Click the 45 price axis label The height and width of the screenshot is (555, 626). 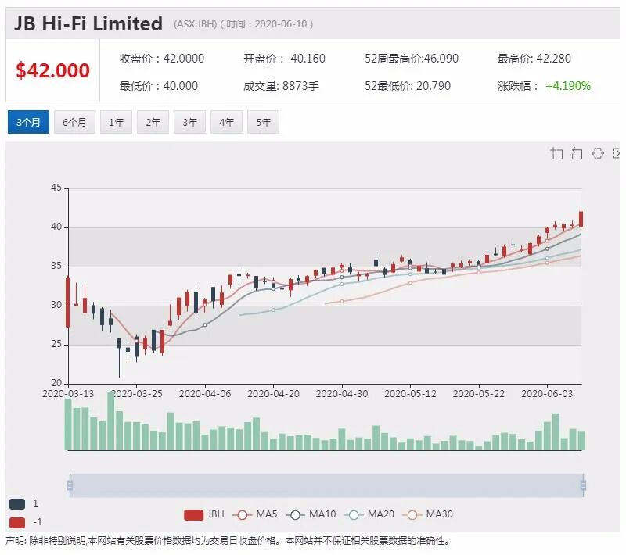pos(56,188)
